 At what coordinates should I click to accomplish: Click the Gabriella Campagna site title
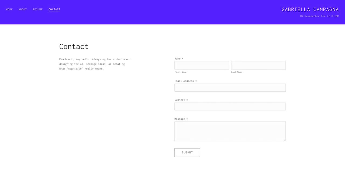[310, 9]
